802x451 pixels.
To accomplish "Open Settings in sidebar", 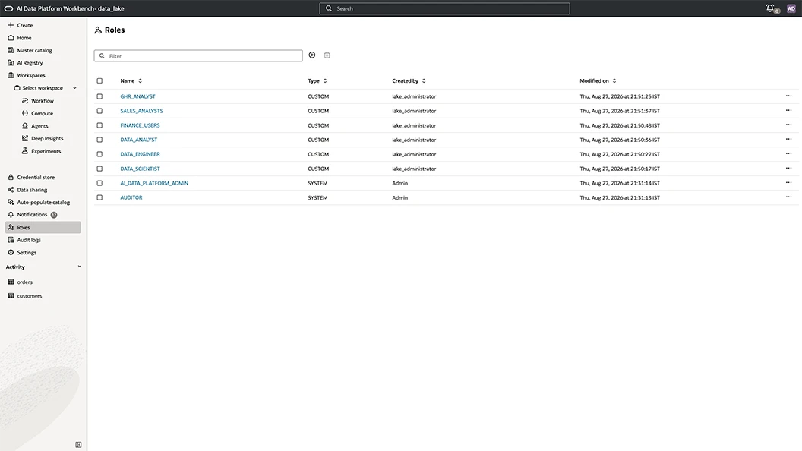I will click(22, 253).
